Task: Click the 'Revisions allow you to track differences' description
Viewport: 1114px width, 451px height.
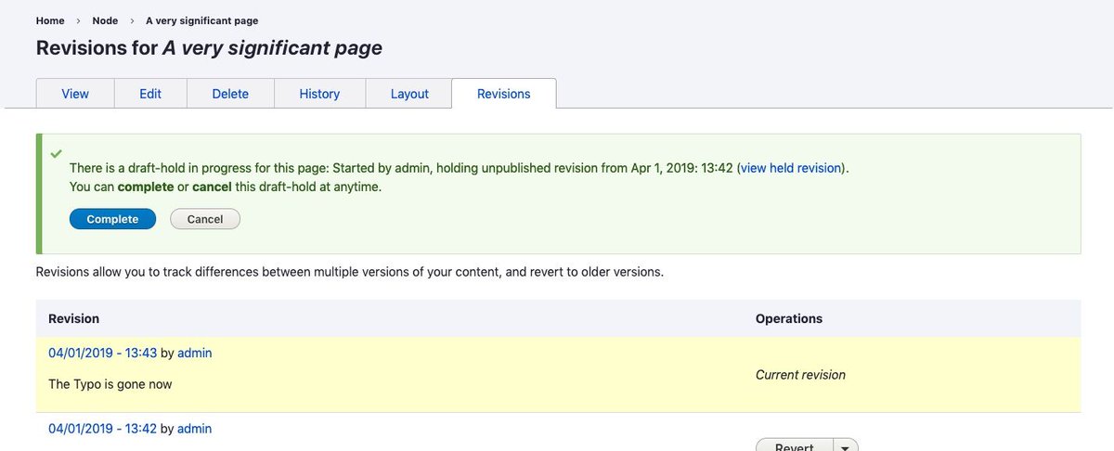Action: [350, 273]
